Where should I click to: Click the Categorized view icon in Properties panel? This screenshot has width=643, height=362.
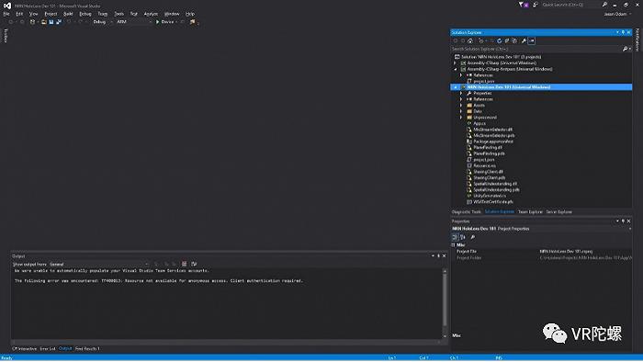pyautogui.click(x=455, y=237)
